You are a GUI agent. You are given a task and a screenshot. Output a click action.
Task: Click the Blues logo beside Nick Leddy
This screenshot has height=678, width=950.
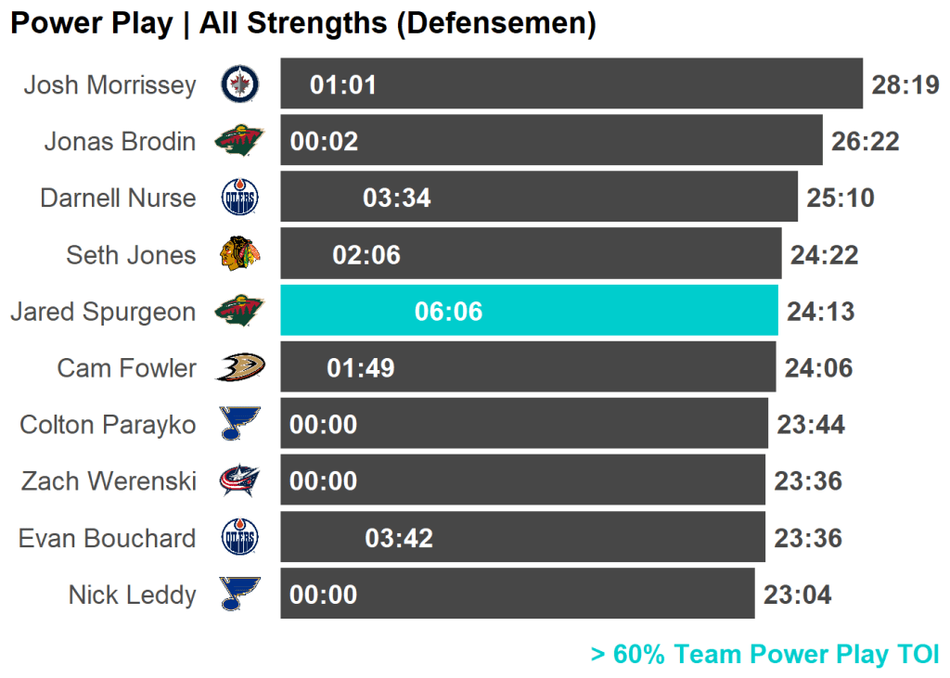tap(239, 594)
